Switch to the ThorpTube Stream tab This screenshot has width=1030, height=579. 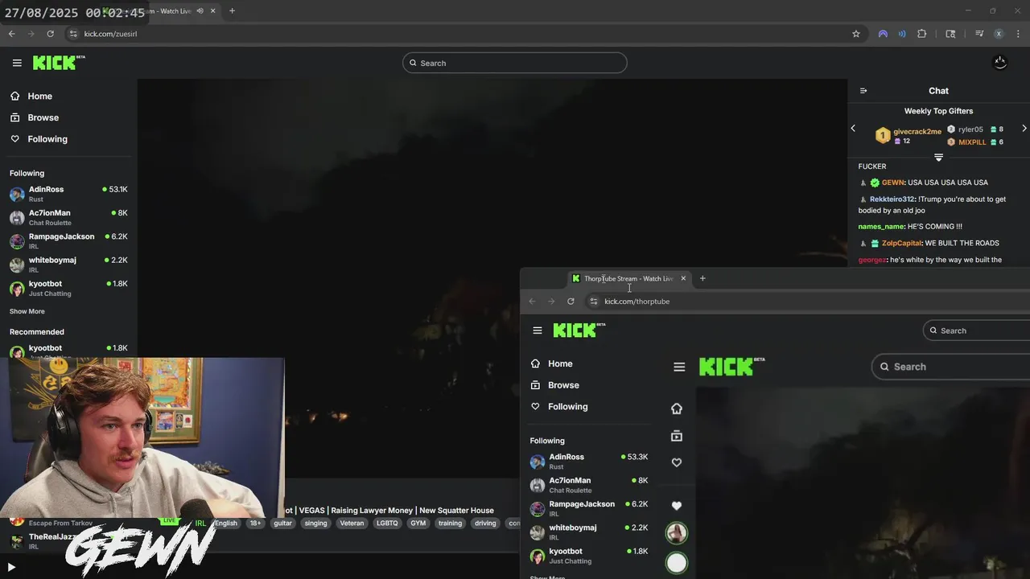tap(628, 278)
